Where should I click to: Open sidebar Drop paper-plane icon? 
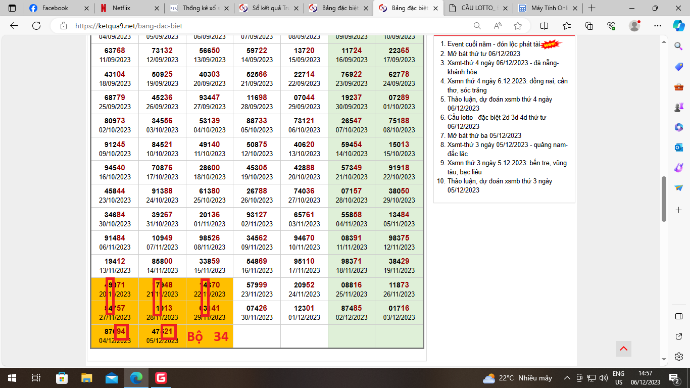tap(678, 188)
